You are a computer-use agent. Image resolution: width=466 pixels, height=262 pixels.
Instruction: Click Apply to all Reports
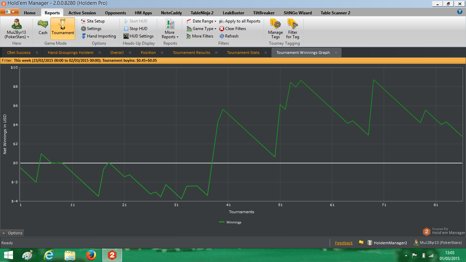240,21
